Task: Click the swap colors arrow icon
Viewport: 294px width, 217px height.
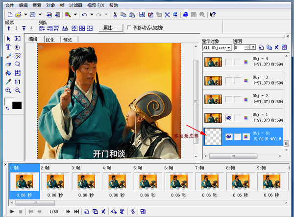Action: coord(7,108)
